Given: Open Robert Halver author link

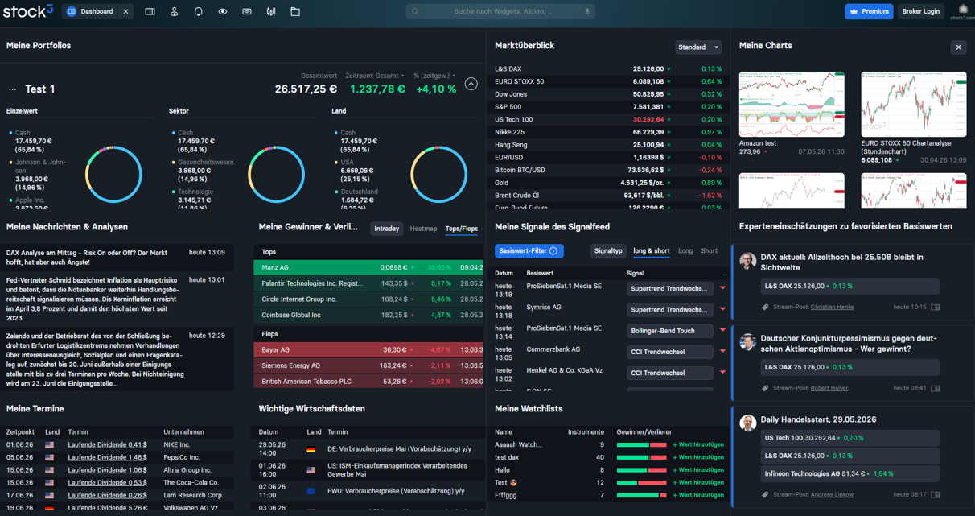Looking at the screenshot, I should pyautogui.click(x=829, y=389).
